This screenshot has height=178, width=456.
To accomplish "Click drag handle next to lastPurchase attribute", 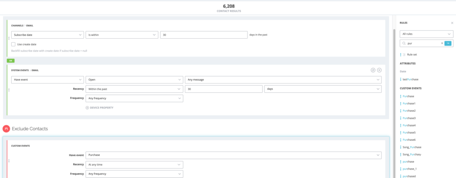I will click(401, 79).
